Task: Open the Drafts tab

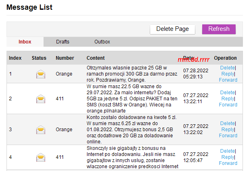Action: click(63, 42)
